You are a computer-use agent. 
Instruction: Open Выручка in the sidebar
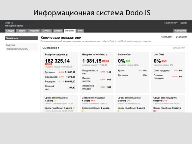[x=10, y=45]
